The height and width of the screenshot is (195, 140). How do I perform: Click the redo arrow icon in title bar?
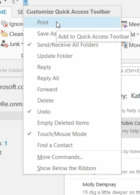(x=15, y=1)
